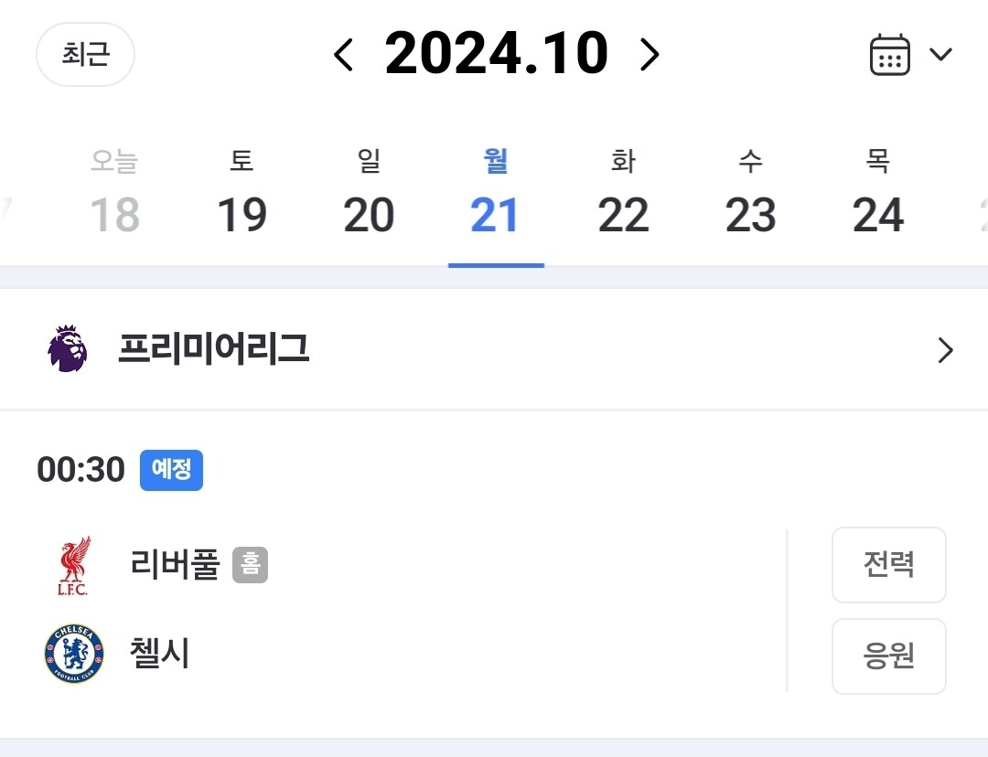
Task: Open 전력 team analysis button
Action: coord(888,565)
